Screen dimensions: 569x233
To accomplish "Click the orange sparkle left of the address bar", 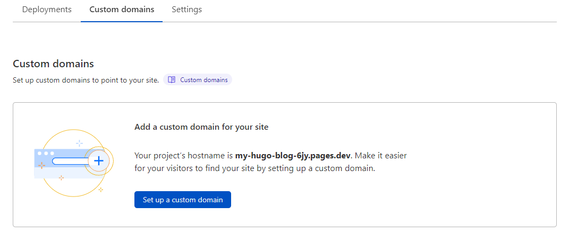I will tap(41, 166).
